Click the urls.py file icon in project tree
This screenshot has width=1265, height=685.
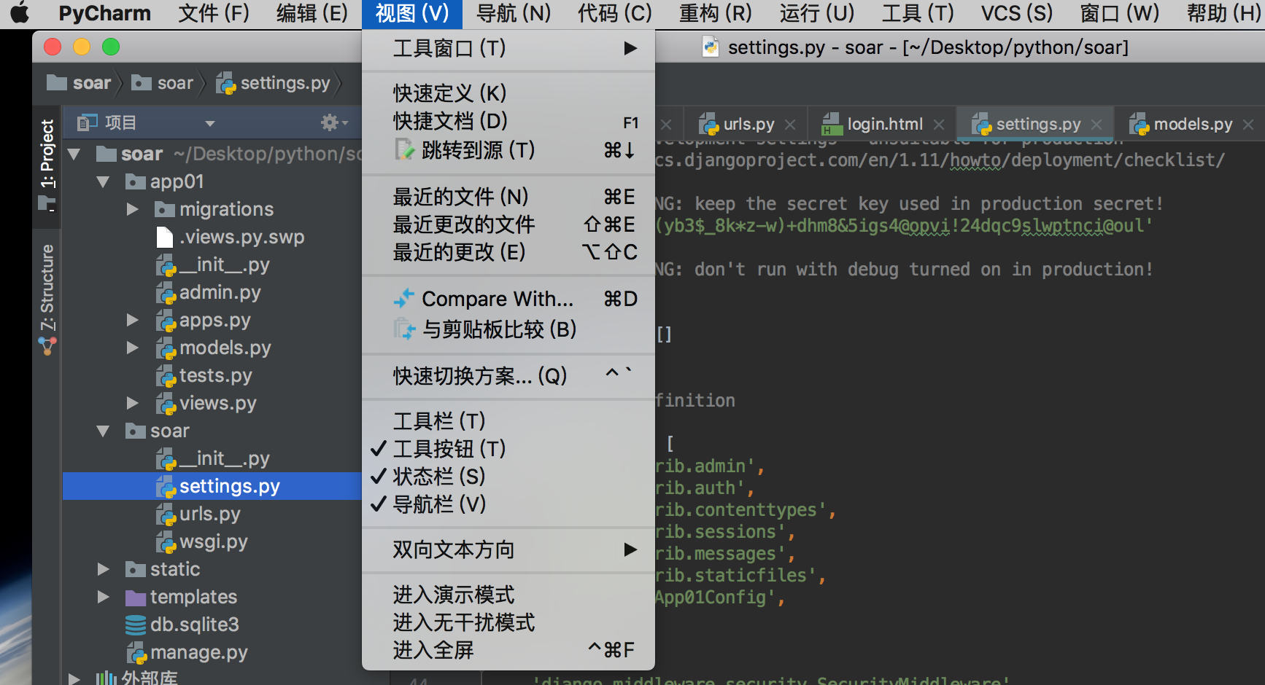[x=166, y=514]
